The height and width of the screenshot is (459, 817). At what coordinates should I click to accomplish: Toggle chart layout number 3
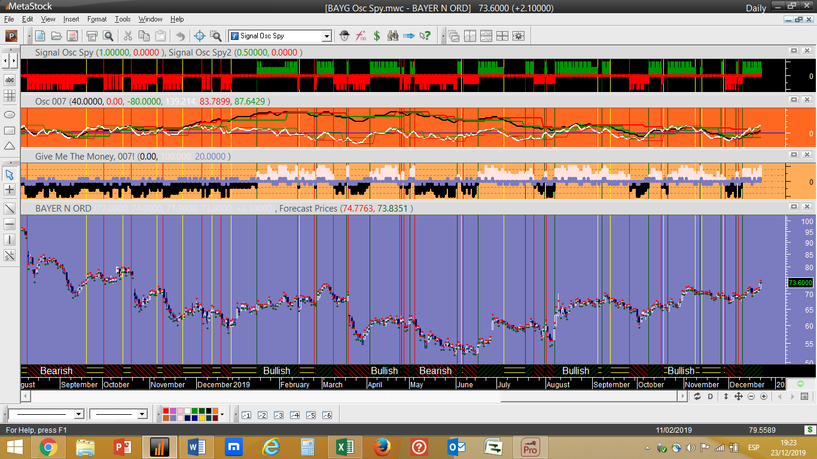[x=278, y=415]
